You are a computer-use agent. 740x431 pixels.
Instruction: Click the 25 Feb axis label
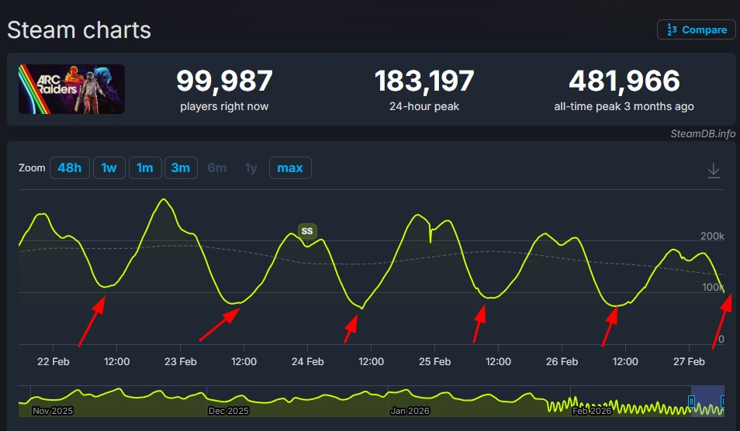tap(434, 362)
